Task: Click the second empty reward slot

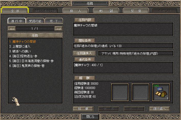Action: (x=140, y=92)
